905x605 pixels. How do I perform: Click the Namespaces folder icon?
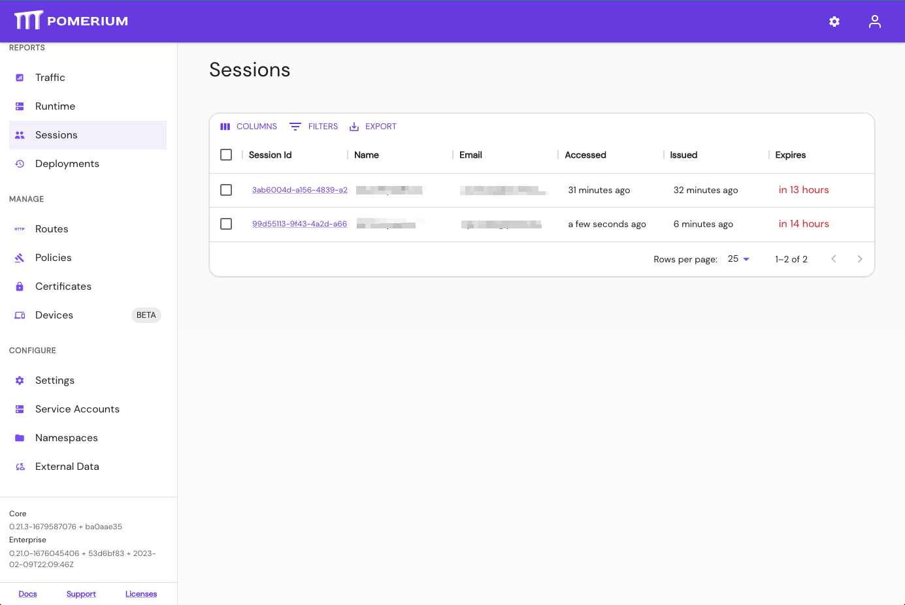coord(20,438)
